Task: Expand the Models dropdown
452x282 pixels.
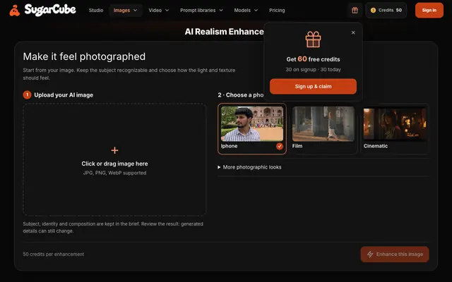Action: pos(246,11)
